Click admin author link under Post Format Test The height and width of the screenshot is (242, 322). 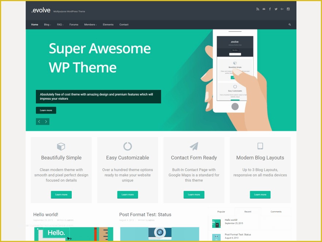tap(151, 220)
